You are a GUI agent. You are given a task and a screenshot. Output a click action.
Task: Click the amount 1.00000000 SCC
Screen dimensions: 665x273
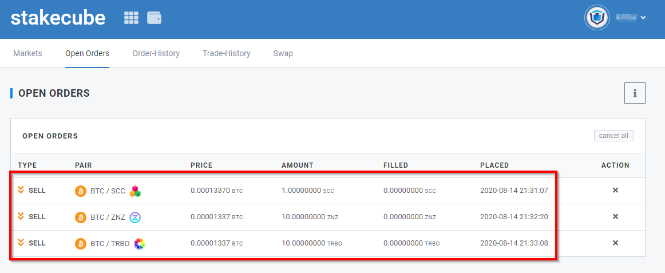click(x=308, y=191)
